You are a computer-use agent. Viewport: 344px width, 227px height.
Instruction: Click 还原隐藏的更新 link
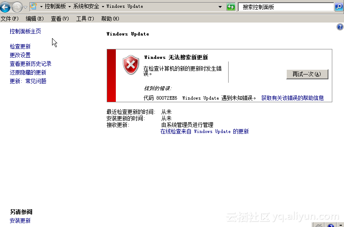28,72
